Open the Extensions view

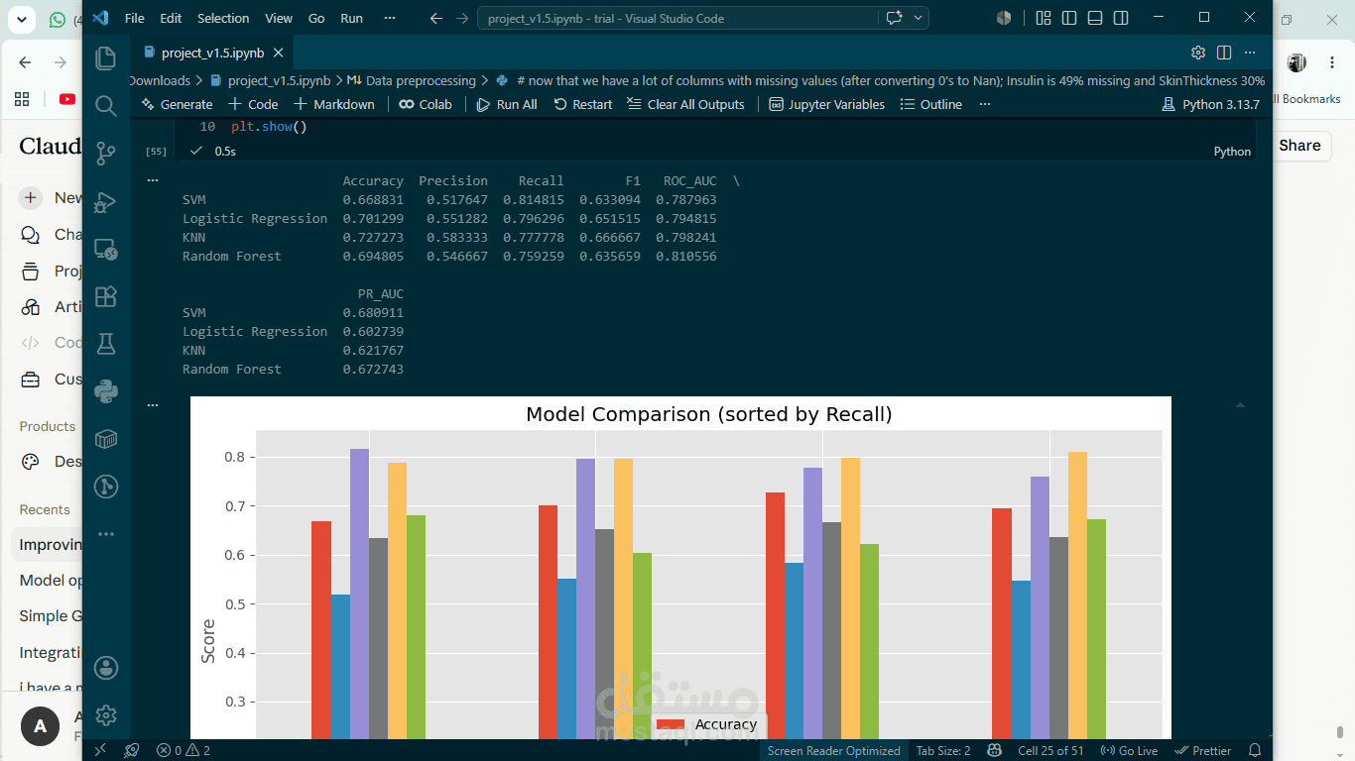(106, 296)
